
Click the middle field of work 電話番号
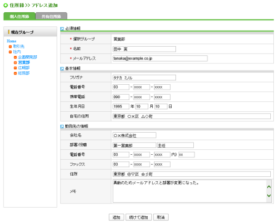(x=142, y=155)
